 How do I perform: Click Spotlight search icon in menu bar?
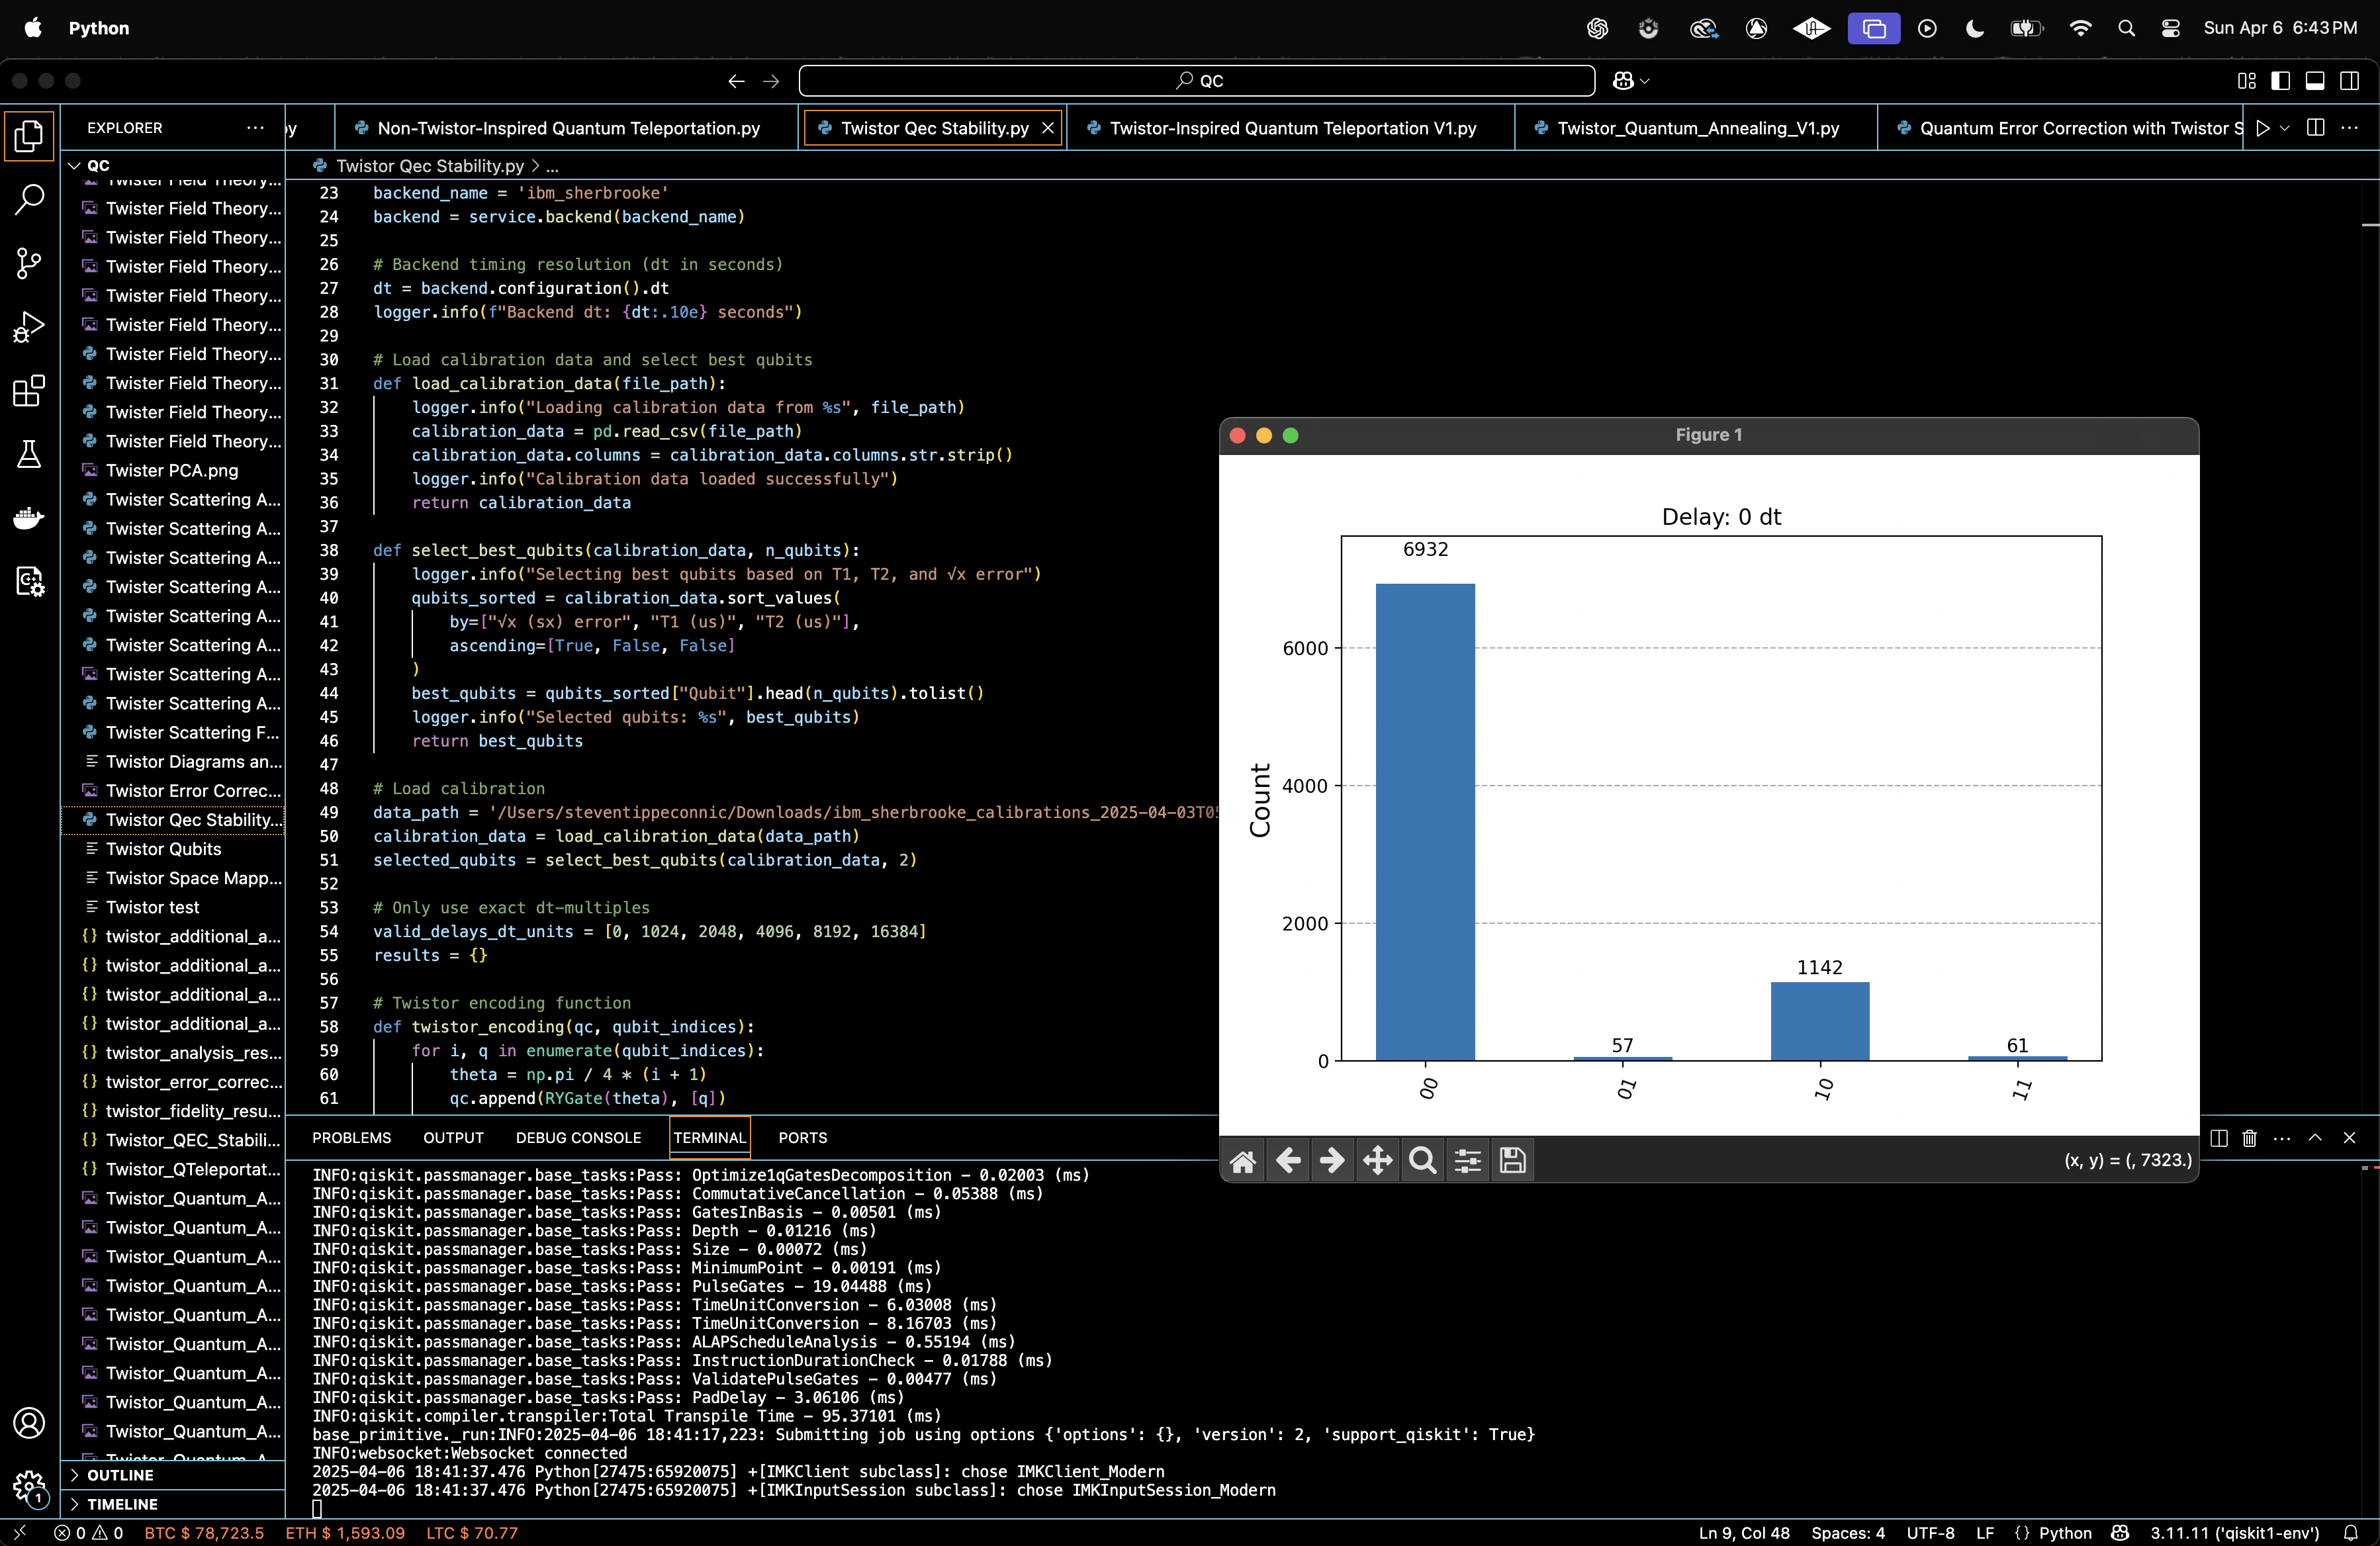tap(2126, 28)
